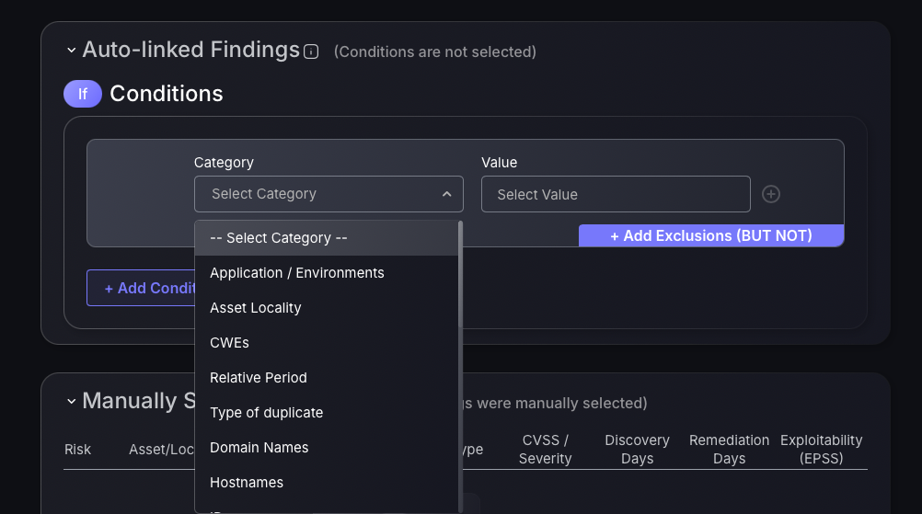Click the plus circle icon beside Value field

pyautogui.click(x=771, y=194)
